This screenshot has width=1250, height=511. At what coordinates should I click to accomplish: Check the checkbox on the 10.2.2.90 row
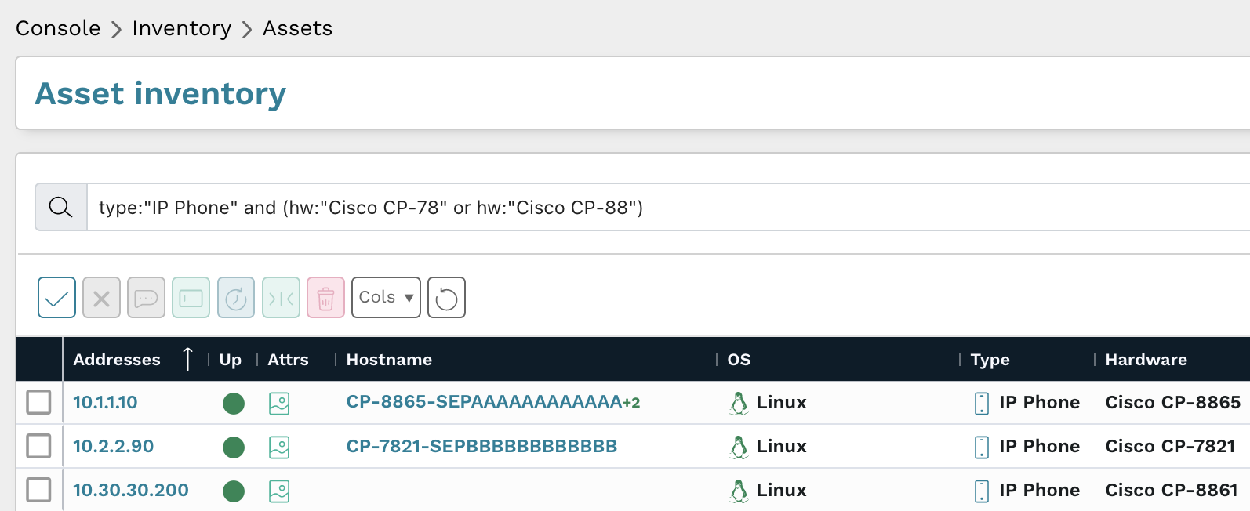[x=38, y=445]
